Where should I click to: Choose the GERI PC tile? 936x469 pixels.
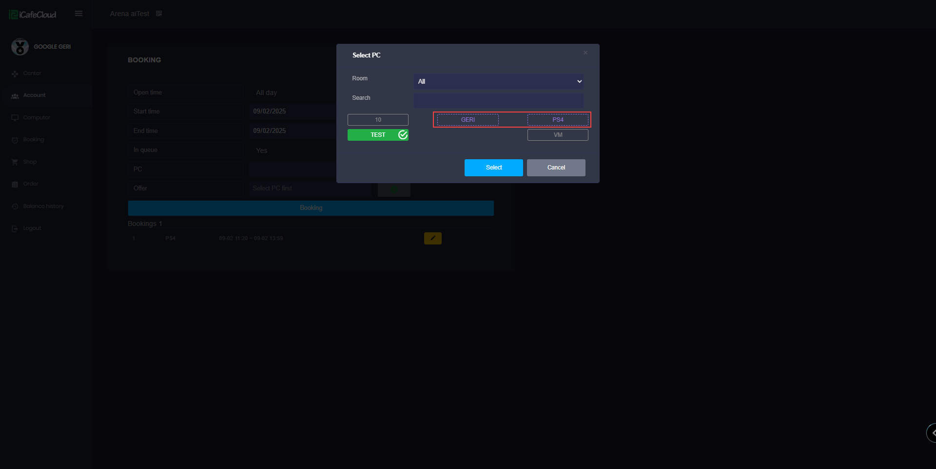point(468,120)
